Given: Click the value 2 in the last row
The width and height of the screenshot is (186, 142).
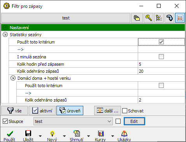Looking at the screenshot, I should [161, 100].
